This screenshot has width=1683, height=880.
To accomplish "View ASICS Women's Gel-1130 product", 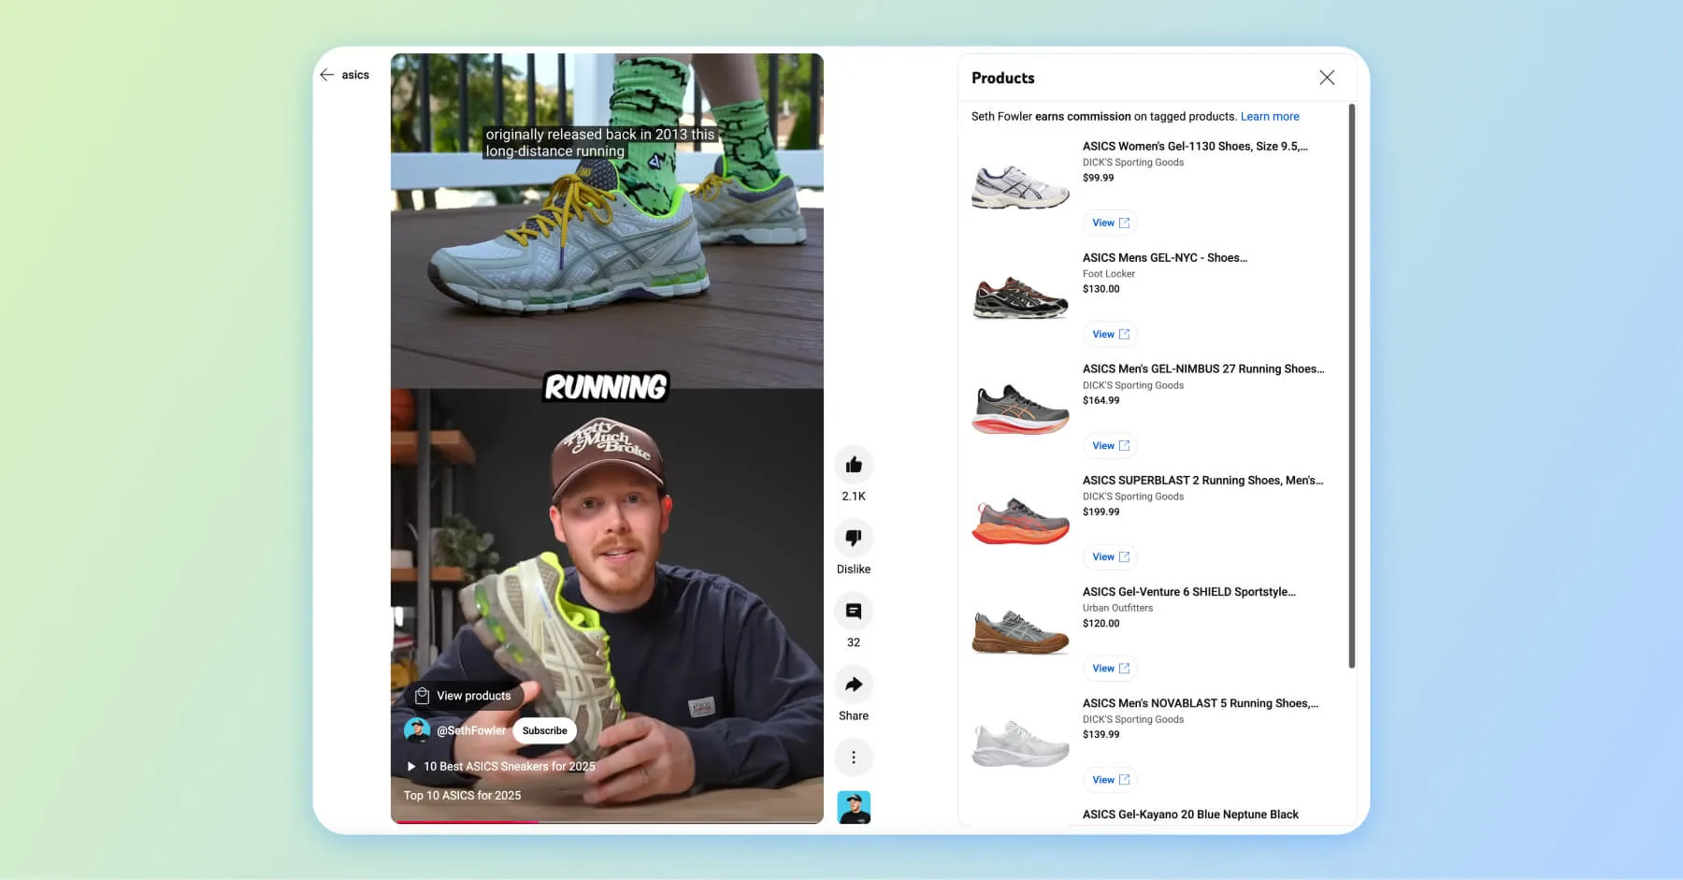I will click(x=1111, y=223).
